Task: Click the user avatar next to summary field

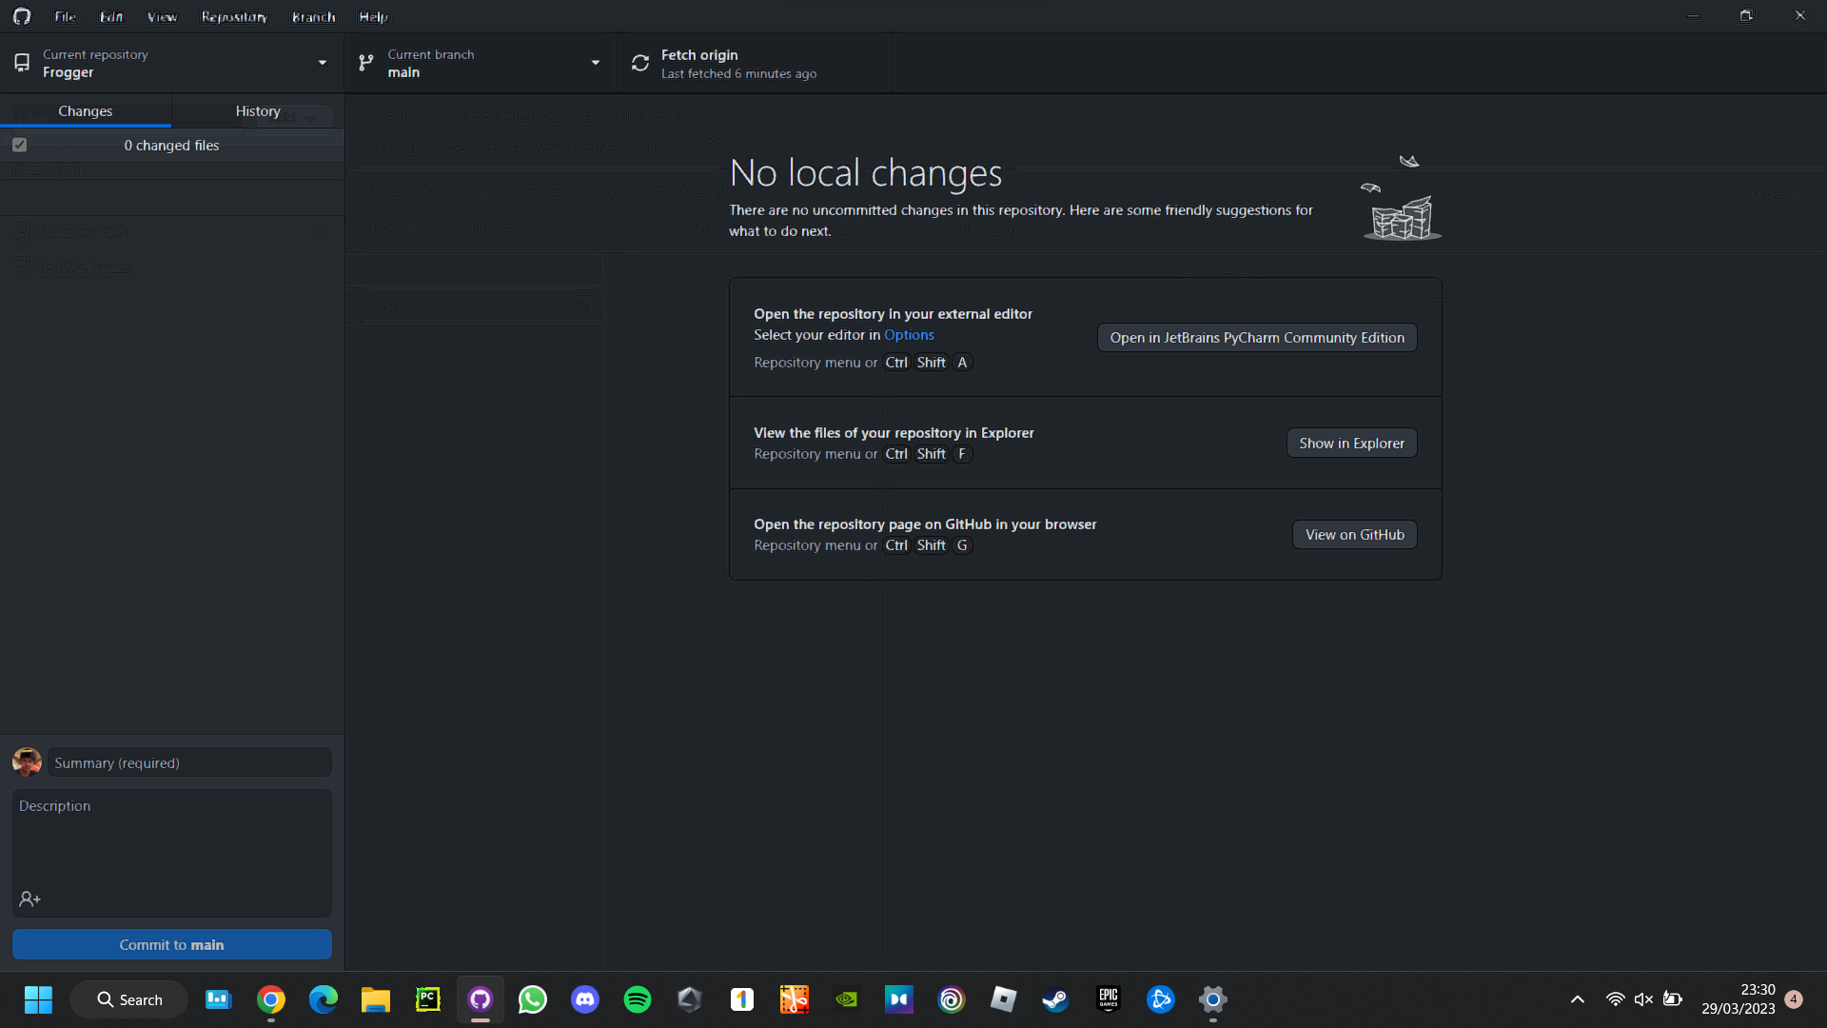Action: 27,761
